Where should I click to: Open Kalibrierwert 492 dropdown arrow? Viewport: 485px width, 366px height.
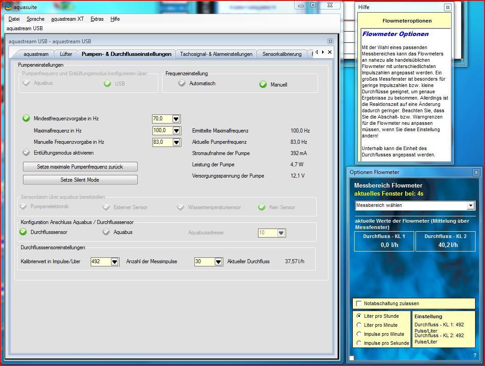(x=115, y=262)
